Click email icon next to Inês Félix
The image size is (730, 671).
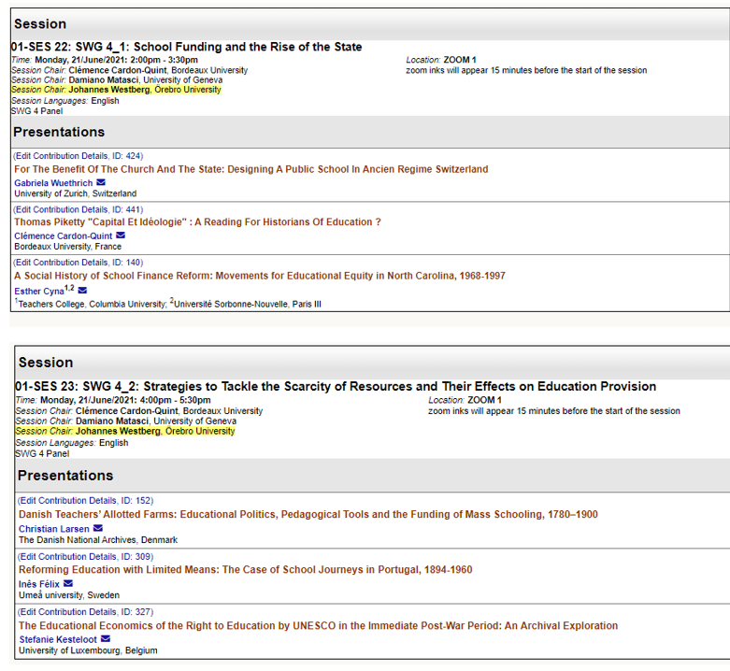[68, 583]
